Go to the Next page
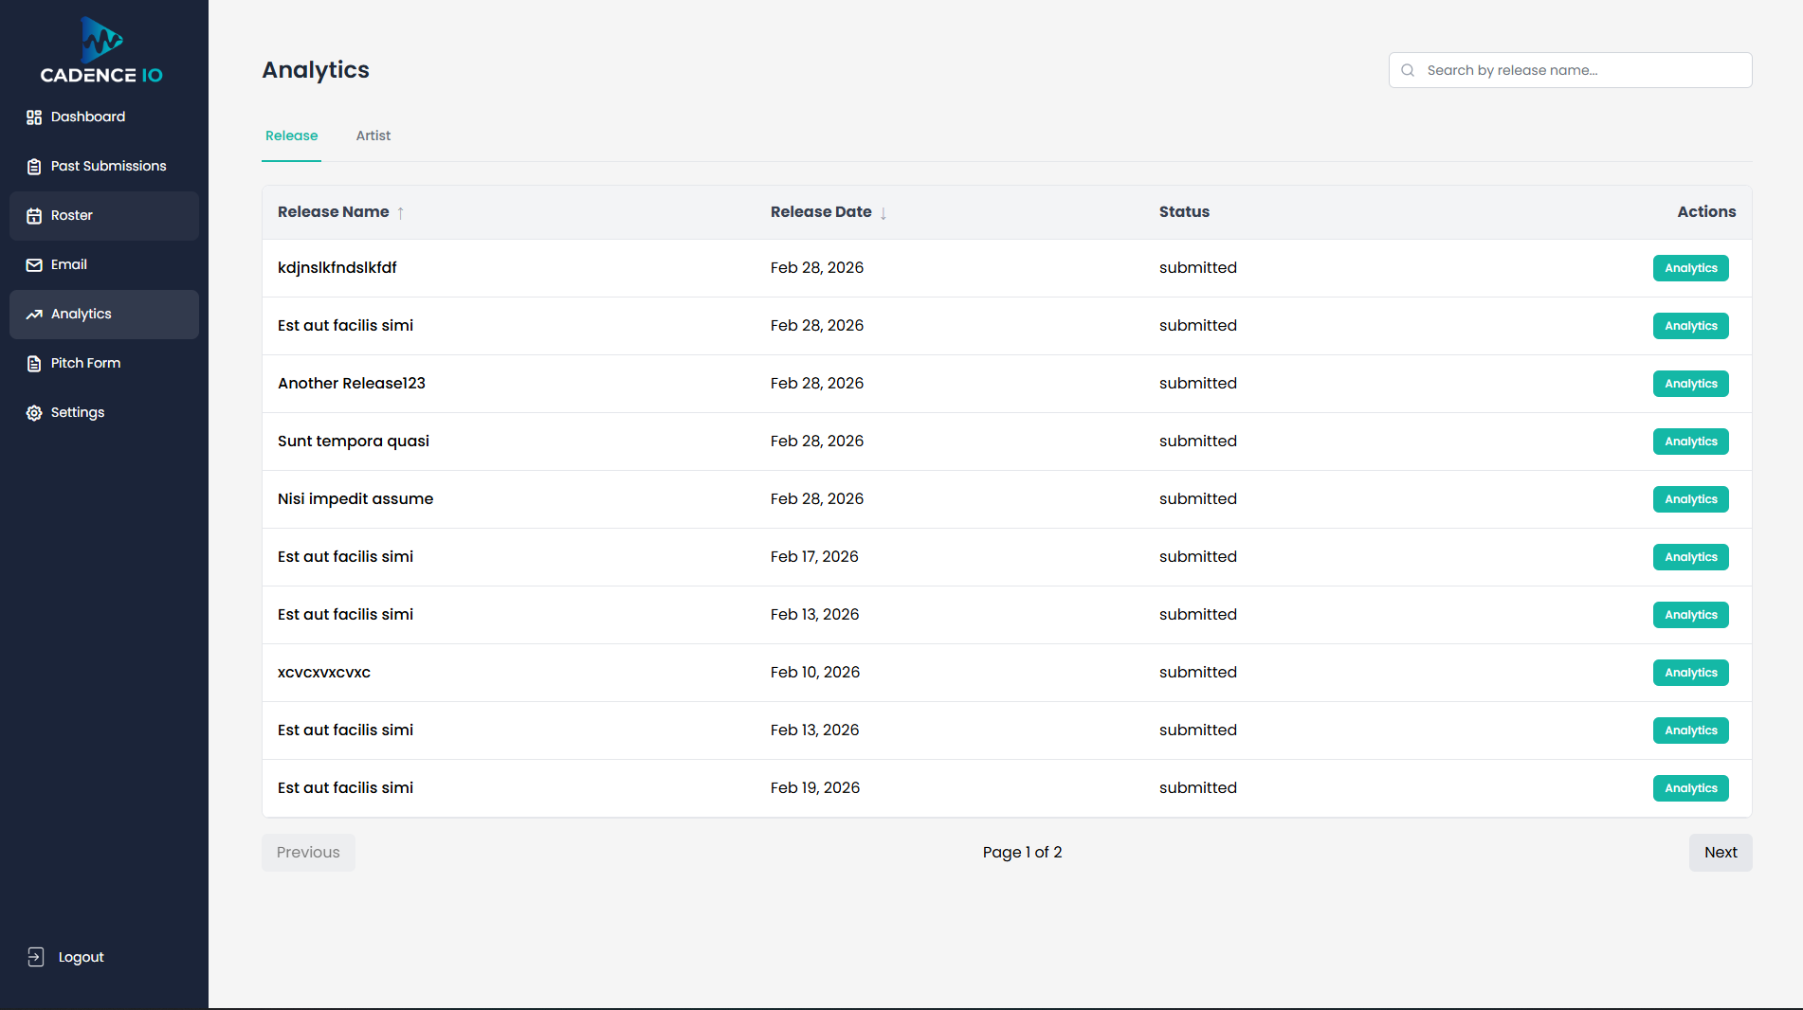Screen dimensions: 1803x1010 [x=1721, y=853]
